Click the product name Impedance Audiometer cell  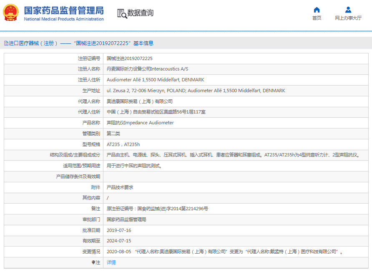coord(140,123)
